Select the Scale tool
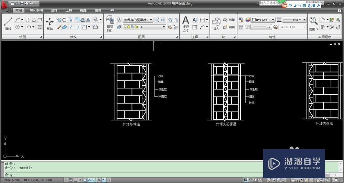The image size is (344, 183). [x=77, y=20]
